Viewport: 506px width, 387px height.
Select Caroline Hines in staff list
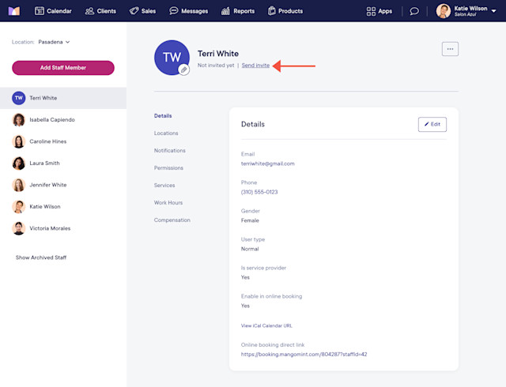63,141
